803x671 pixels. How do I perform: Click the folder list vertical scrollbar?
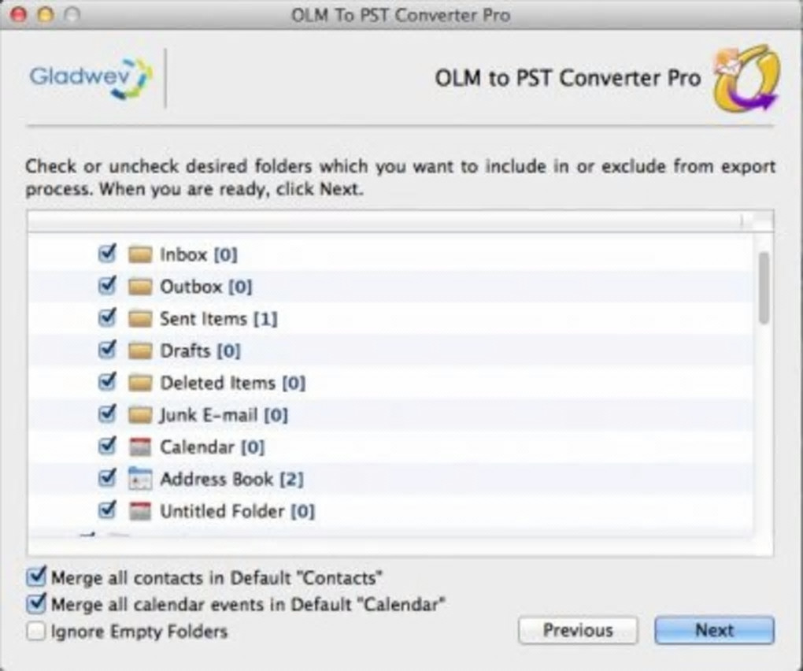[764, 287]
